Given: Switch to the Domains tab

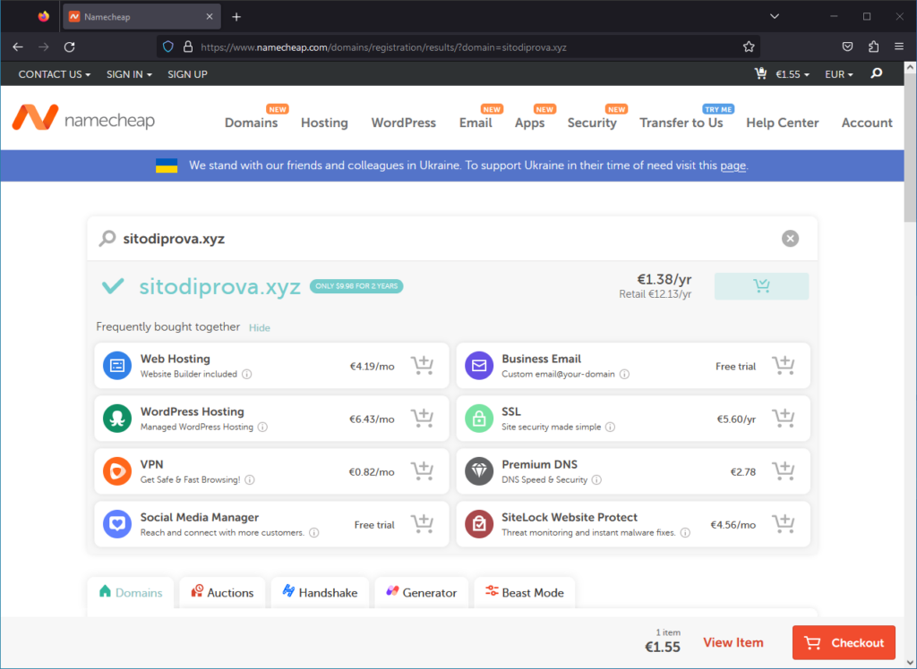Looking at the screenshot, I should click(131, 592).
